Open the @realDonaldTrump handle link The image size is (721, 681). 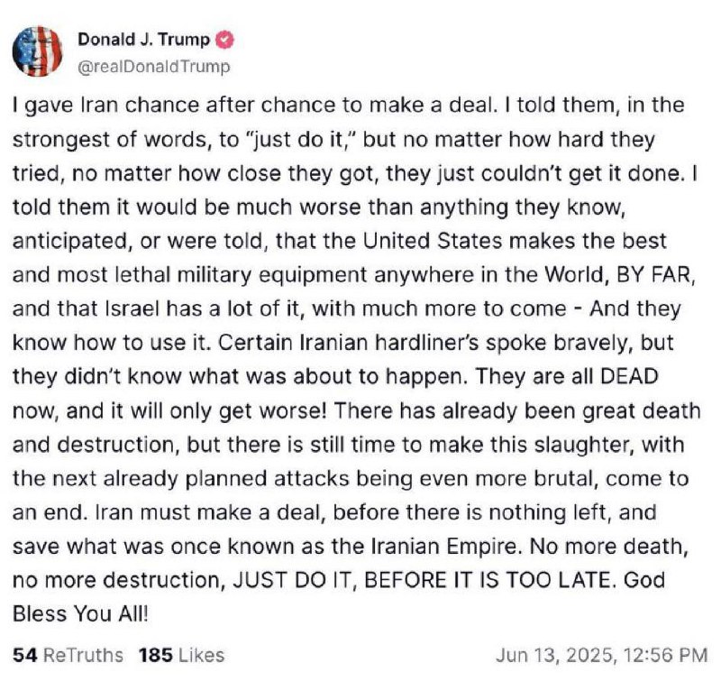point(154,66)
